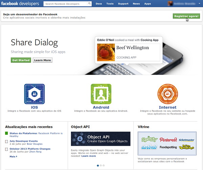Open the Object API banner image

point(100,139)
